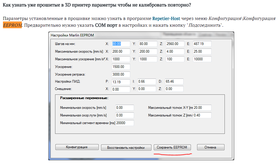Click the Ускорение value field

121,67
